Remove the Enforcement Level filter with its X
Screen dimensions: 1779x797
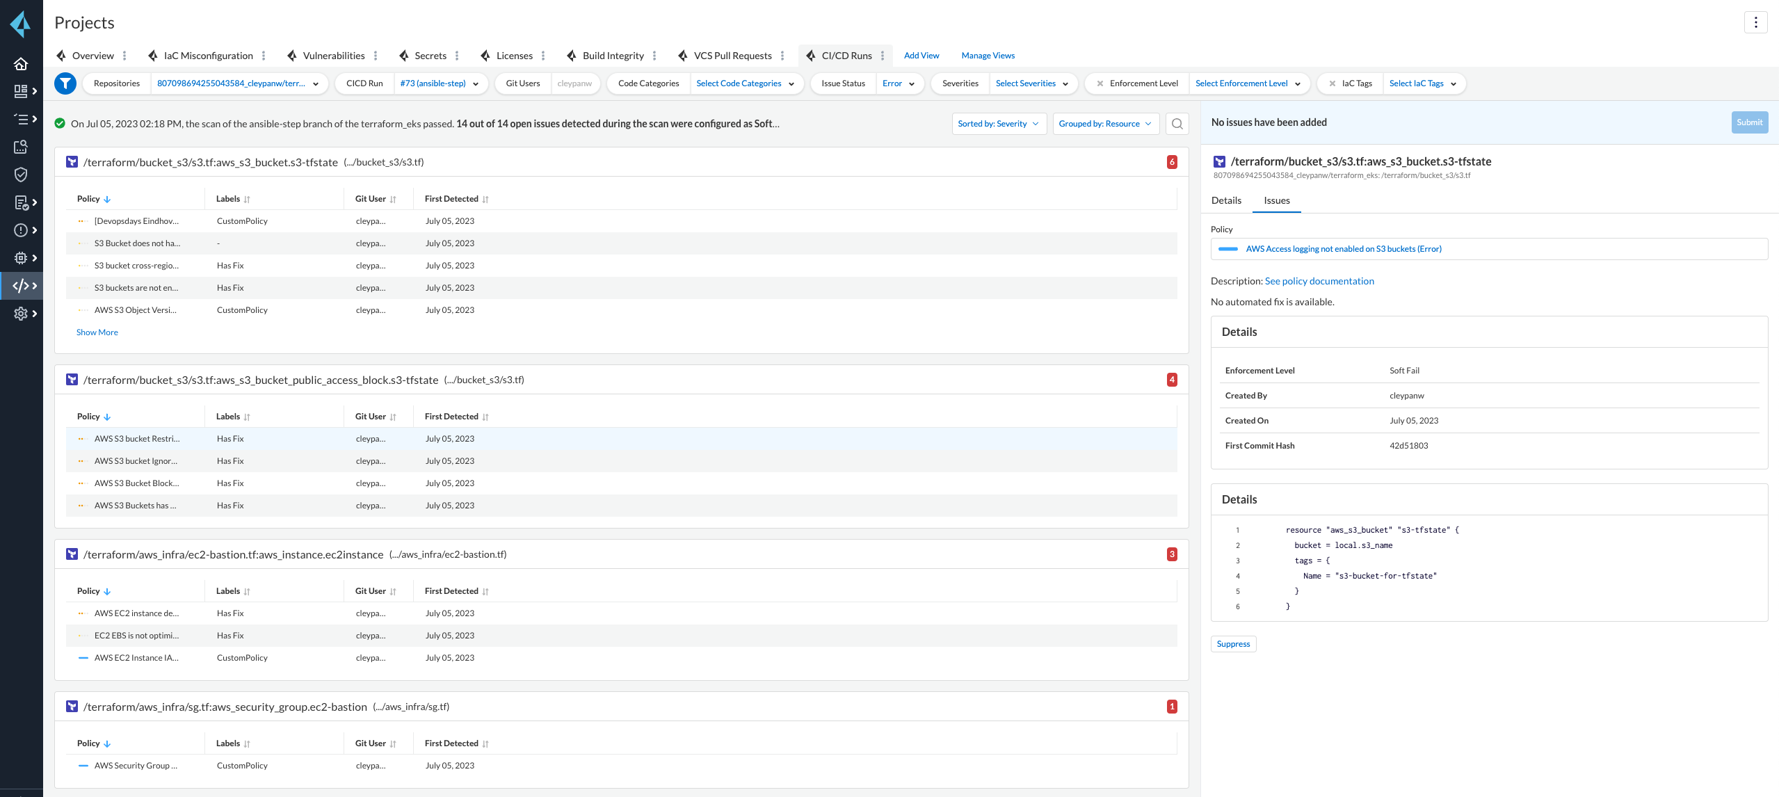[x=1100, y=83]
